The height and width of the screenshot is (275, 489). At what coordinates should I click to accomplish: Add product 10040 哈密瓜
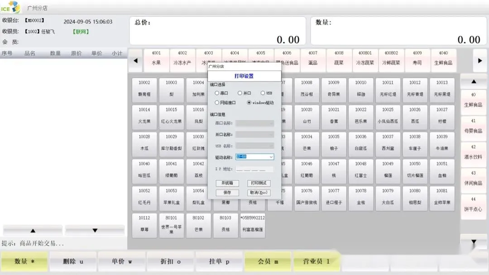[144, 171]
